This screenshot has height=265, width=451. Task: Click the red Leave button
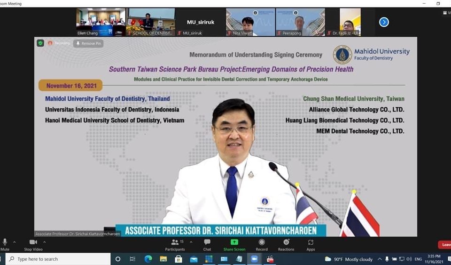(x=444, y=245)
